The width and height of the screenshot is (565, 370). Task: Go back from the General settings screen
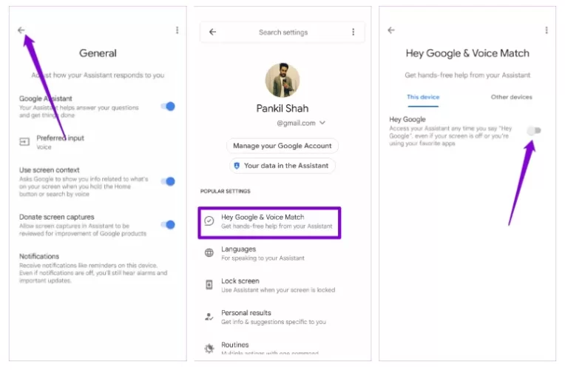point(21,30)
